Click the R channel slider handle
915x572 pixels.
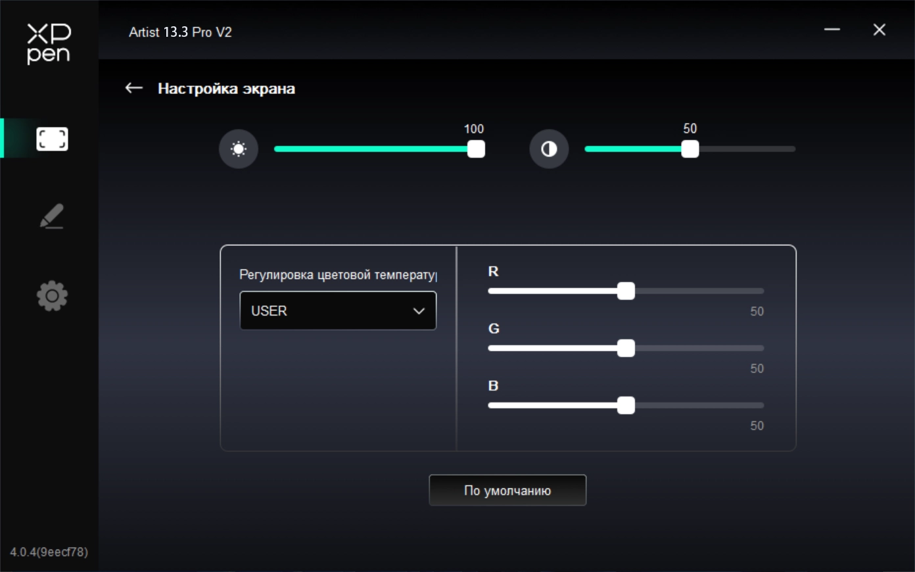tap(626, 291)
